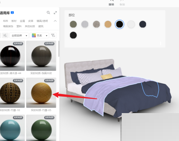Choose the 墙面装饰 category
The image size is (179, 141).
[x=8, y=26]
